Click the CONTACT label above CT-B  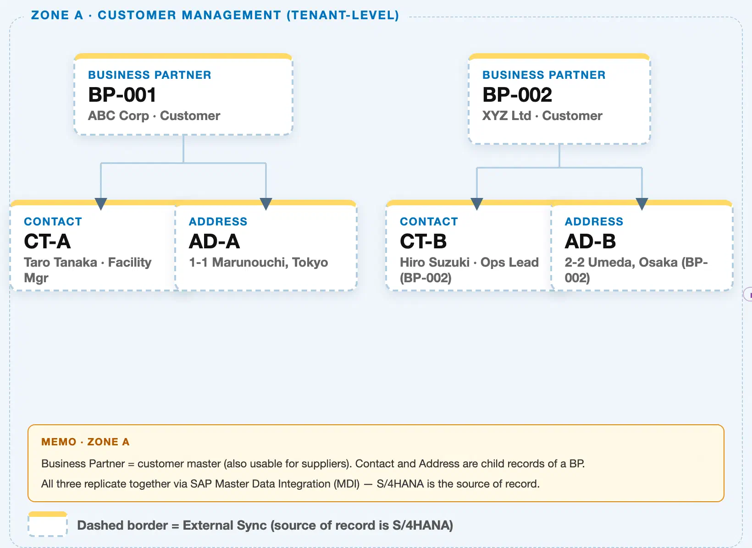pyautogui.click(x=429, y=221)
